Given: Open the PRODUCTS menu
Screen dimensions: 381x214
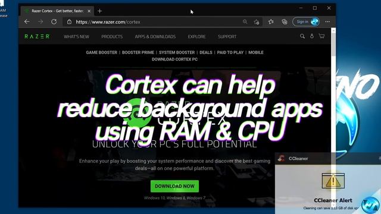Looking at the screenshot, I should [112, 37].
